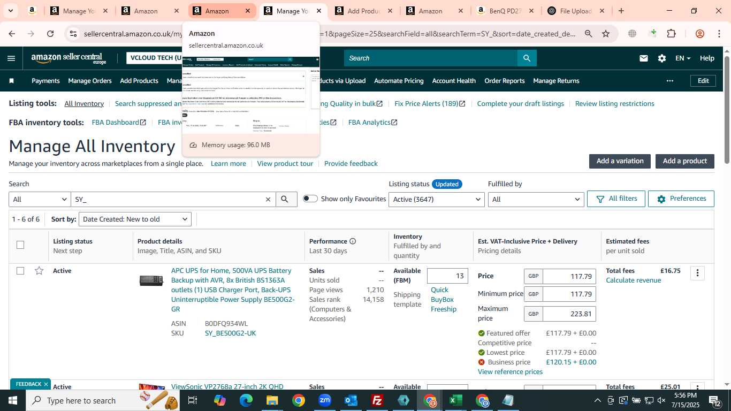The width and height of the screenshot is (731, 411).
Task: Open the Payments menu
Action: coord(45,81)
